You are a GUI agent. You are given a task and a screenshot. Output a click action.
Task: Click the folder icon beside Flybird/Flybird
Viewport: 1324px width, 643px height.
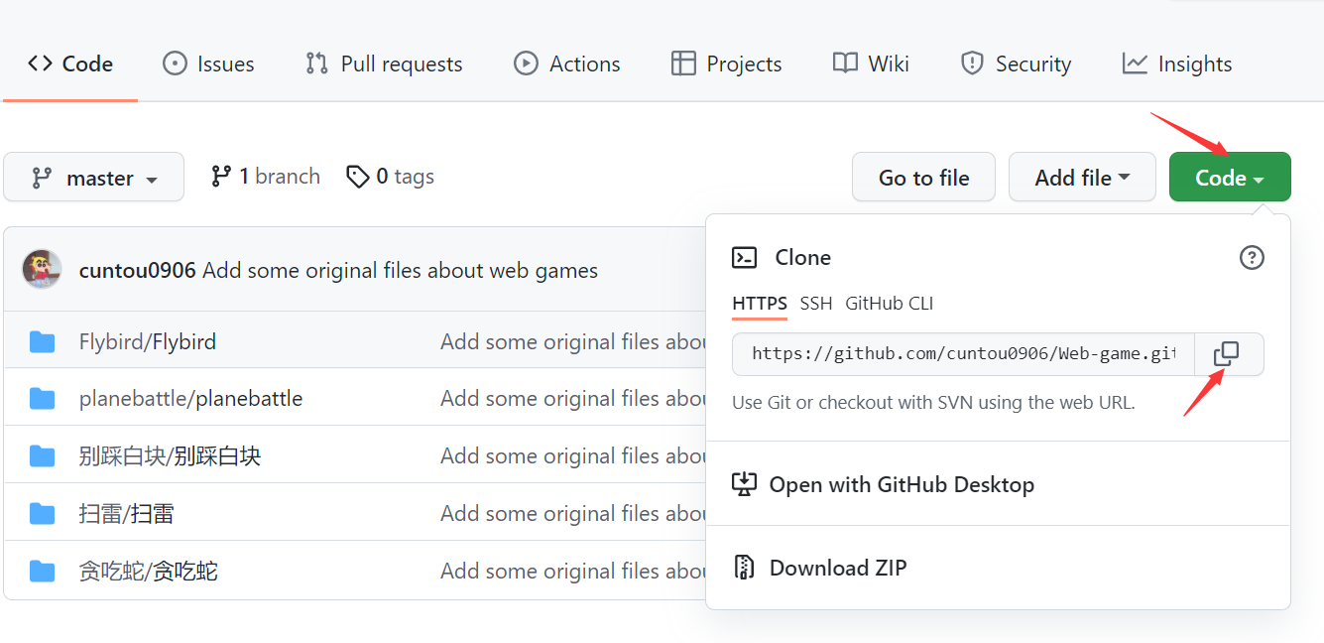(x=42, y=340)
